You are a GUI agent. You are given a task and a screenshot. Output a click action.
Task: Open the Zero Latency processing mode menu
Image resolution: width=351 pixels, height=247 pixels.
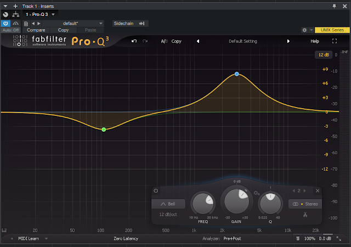tap(126, 239)
